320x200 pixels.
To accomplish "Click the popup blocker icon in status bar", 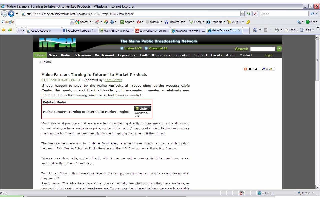I will [x=241, y=193].
